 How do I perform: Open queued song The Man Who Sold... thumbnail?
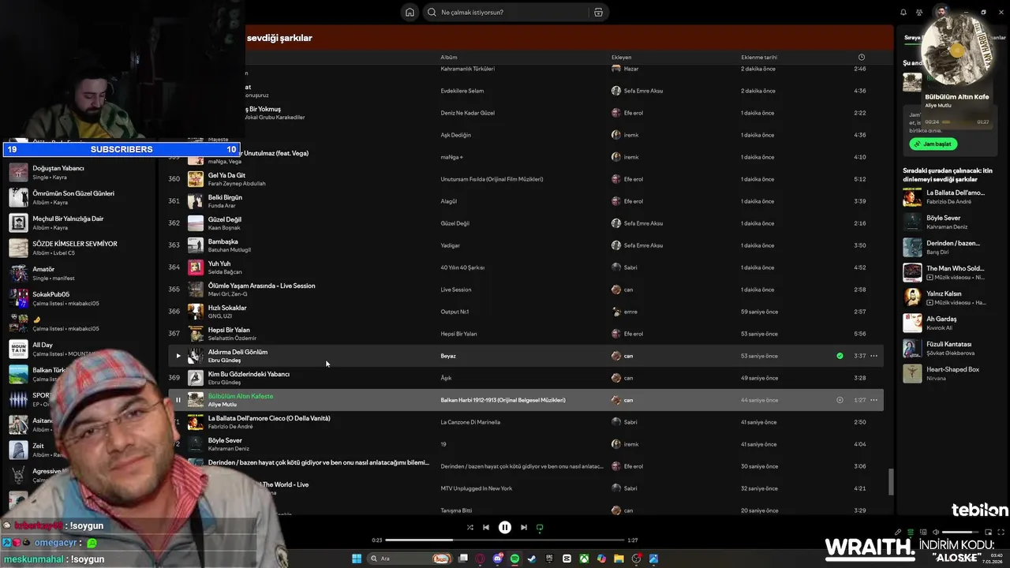tap(912, 272)
